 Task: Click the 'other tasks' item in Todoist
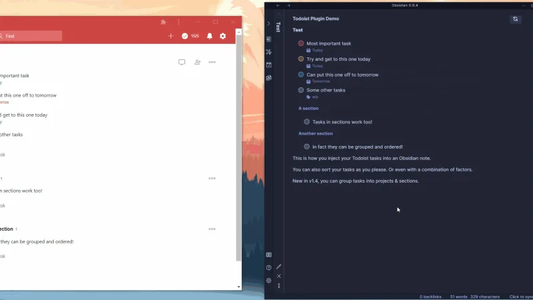tap(11, 135)
